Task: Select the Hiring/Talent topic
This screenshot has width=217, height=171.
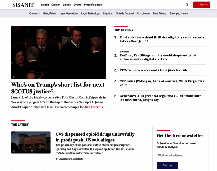Action: (x=50, y=13)
